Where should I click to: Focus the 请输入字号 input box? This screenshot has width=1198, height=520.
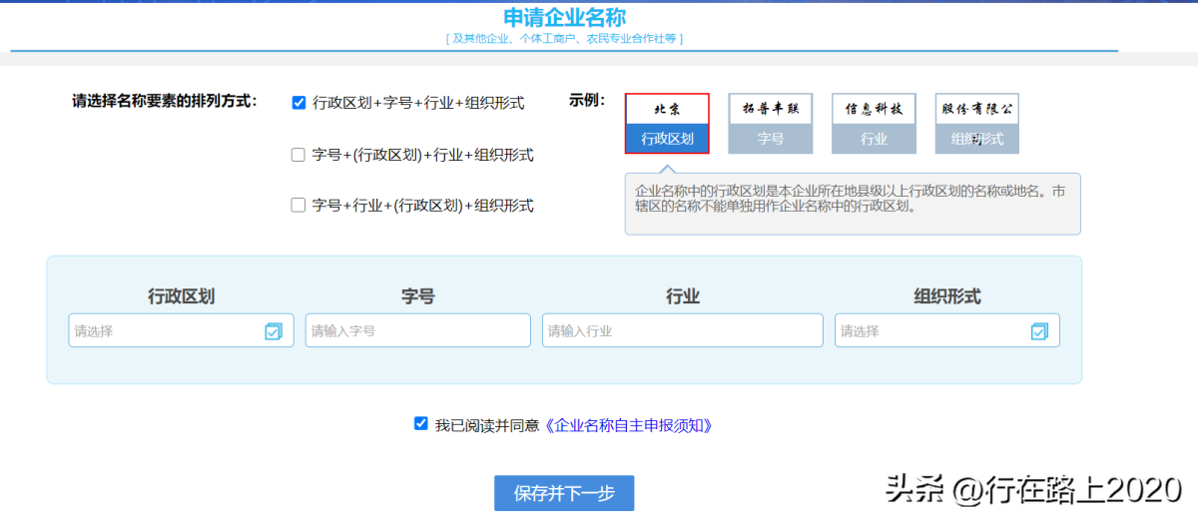point(417,331)
